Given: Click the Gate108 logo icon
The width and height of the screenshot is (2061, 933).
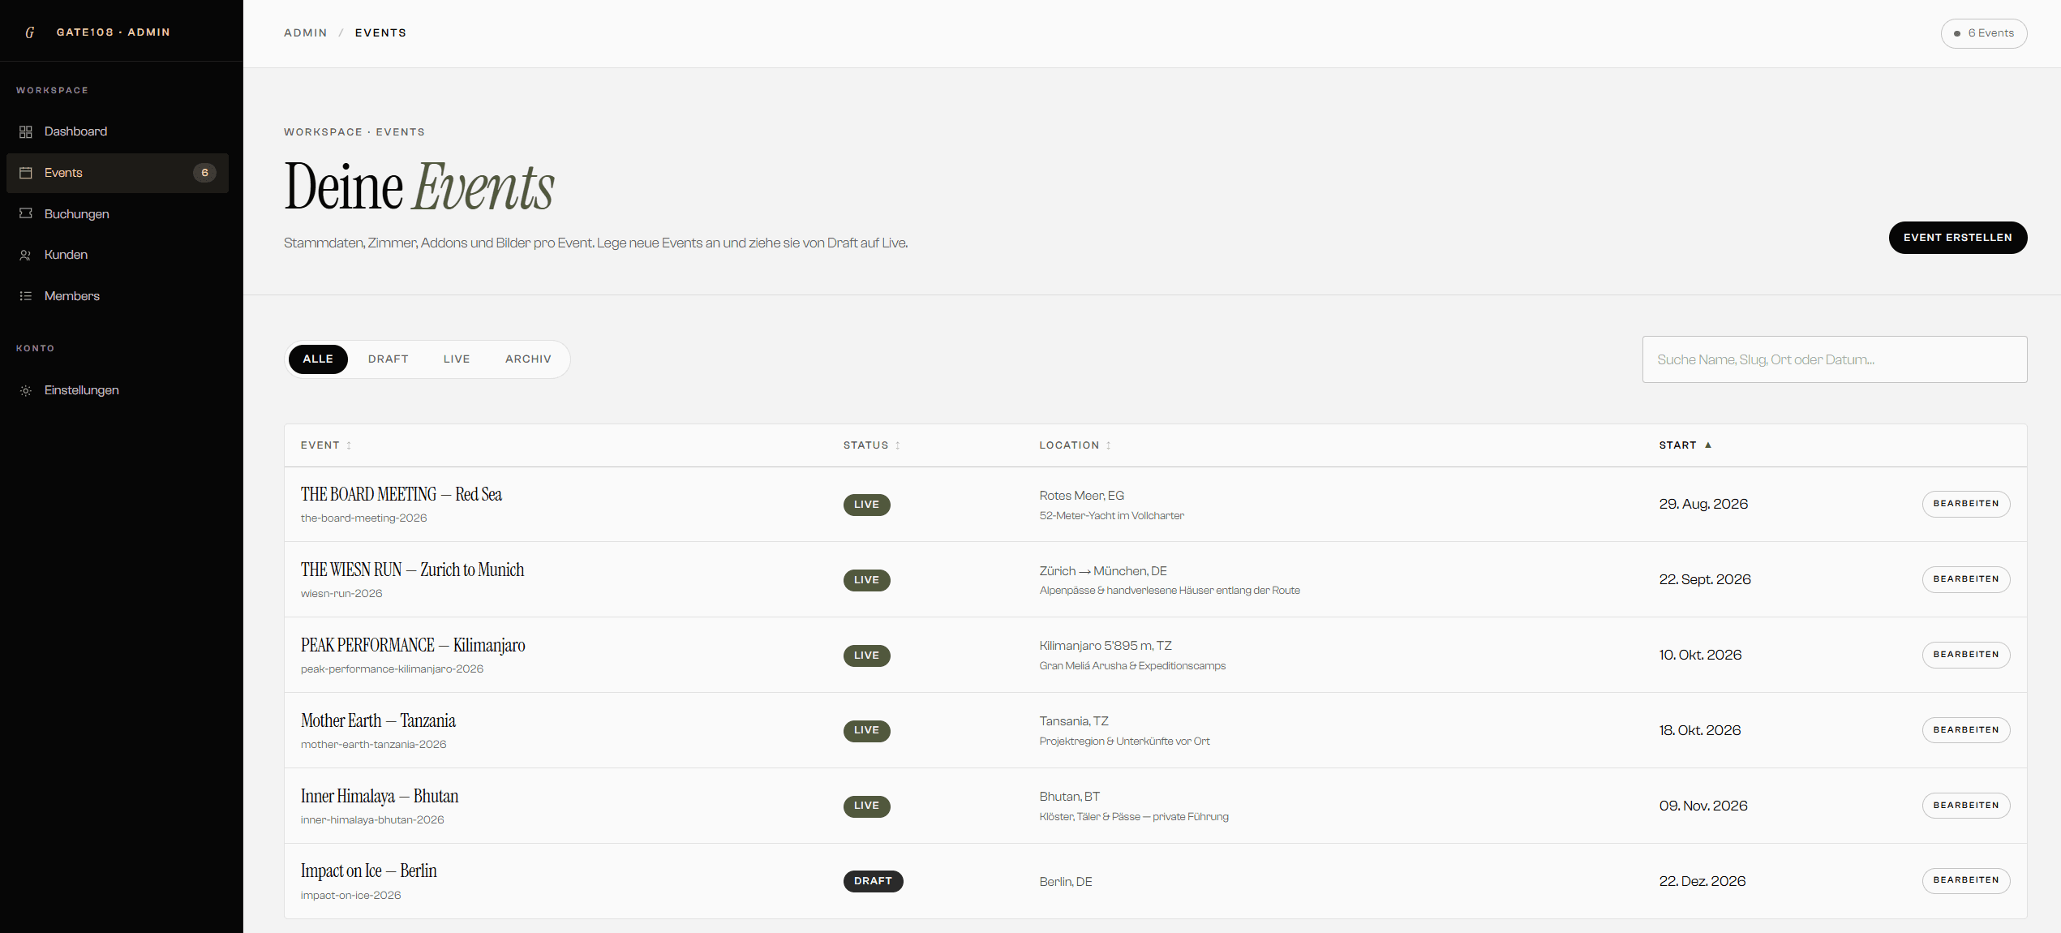Looking at the screenshot, I should (x=30, y=32).
